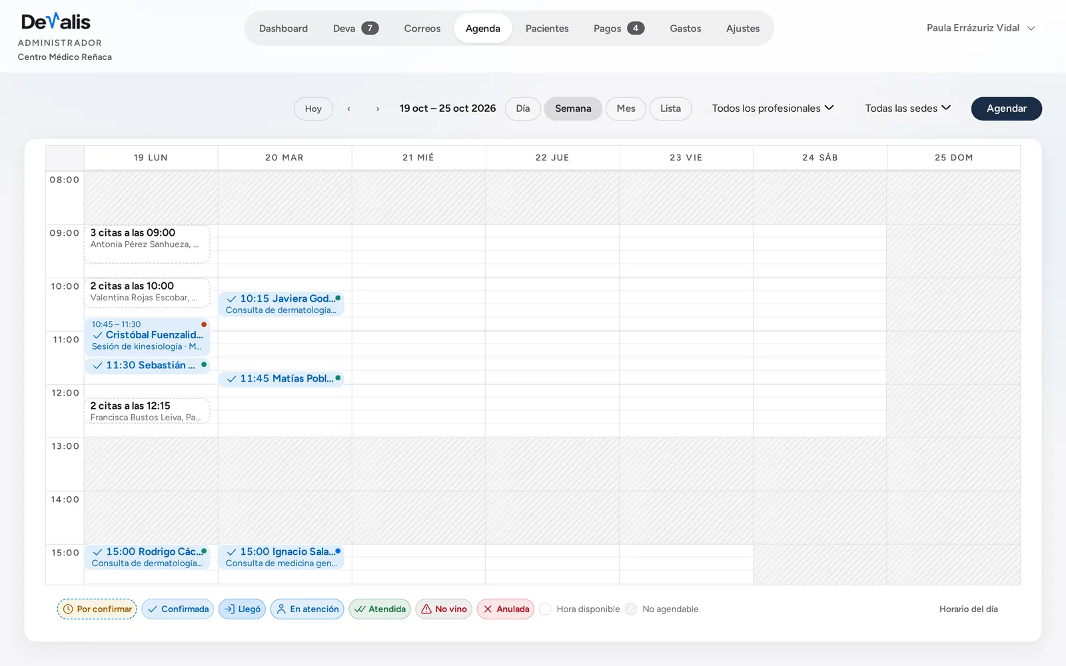
Task: Click blue status dot on 15:00 Ignacio appointment
Action: 338,551
